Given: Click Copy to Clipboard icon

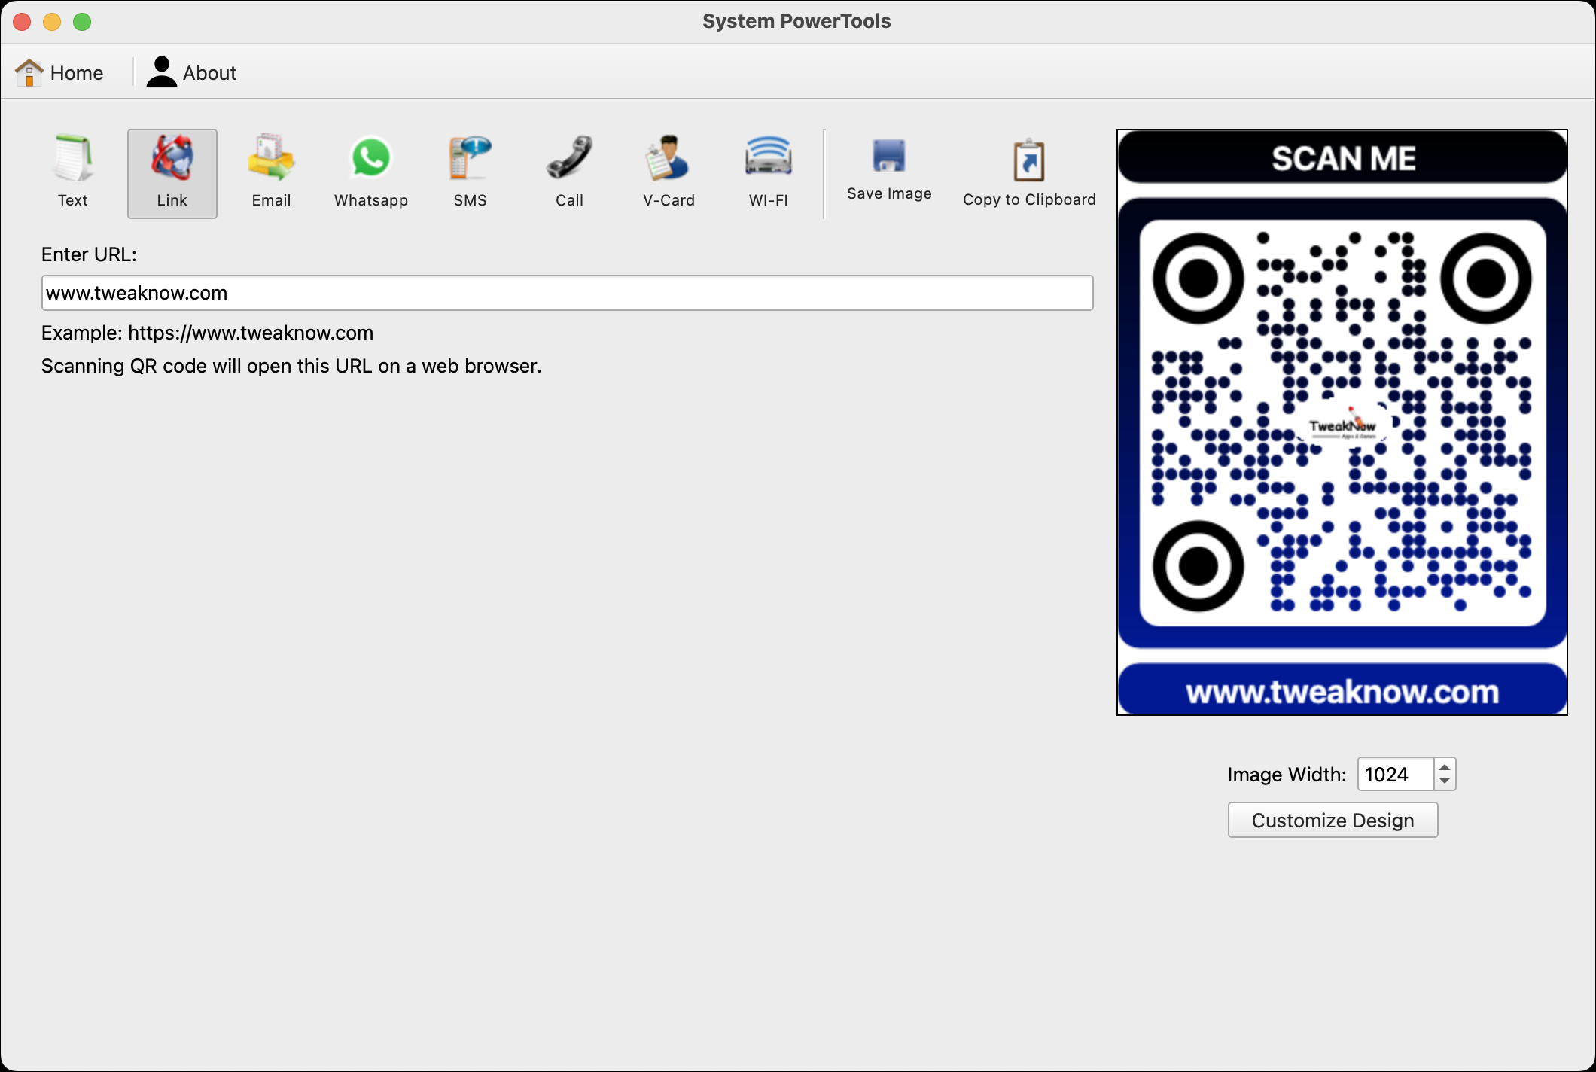Looking at the screenshot, I should tap(1029, 160).
